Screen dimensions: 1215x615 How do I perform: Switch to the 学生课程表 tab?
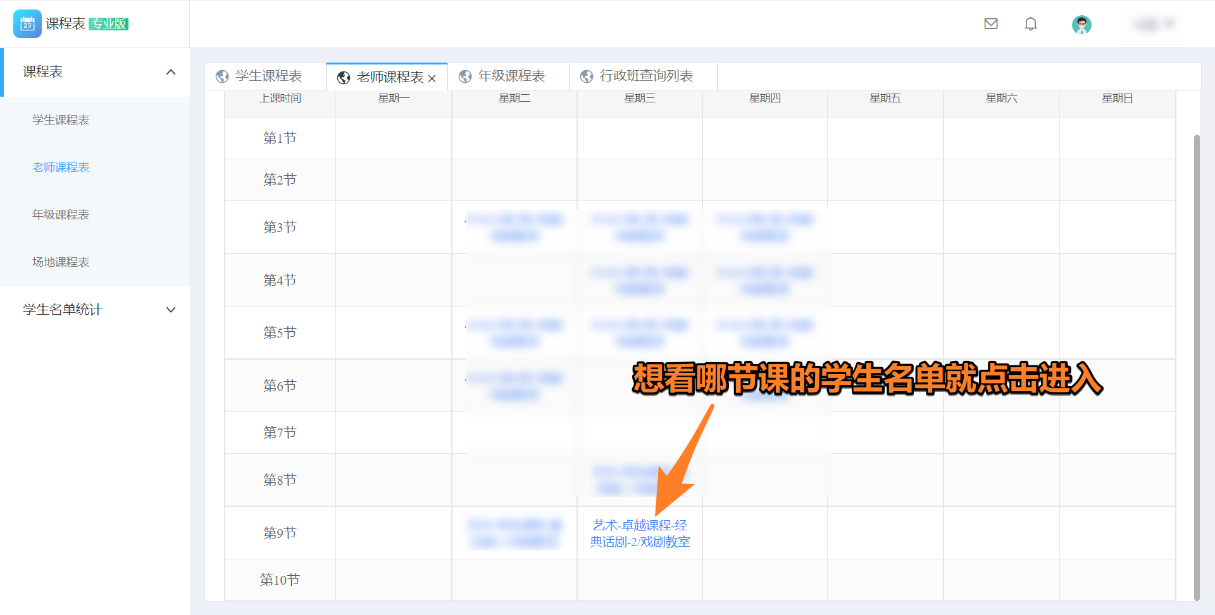coord(266,76)
